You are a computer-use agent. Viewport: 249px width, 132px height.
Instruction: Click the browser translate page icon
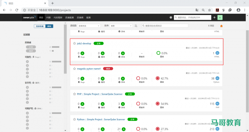(x=197, y=10)
